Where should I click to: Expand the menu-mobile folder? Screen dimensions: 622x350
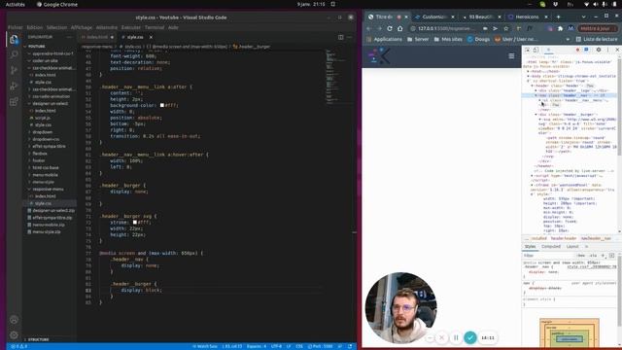46,175
